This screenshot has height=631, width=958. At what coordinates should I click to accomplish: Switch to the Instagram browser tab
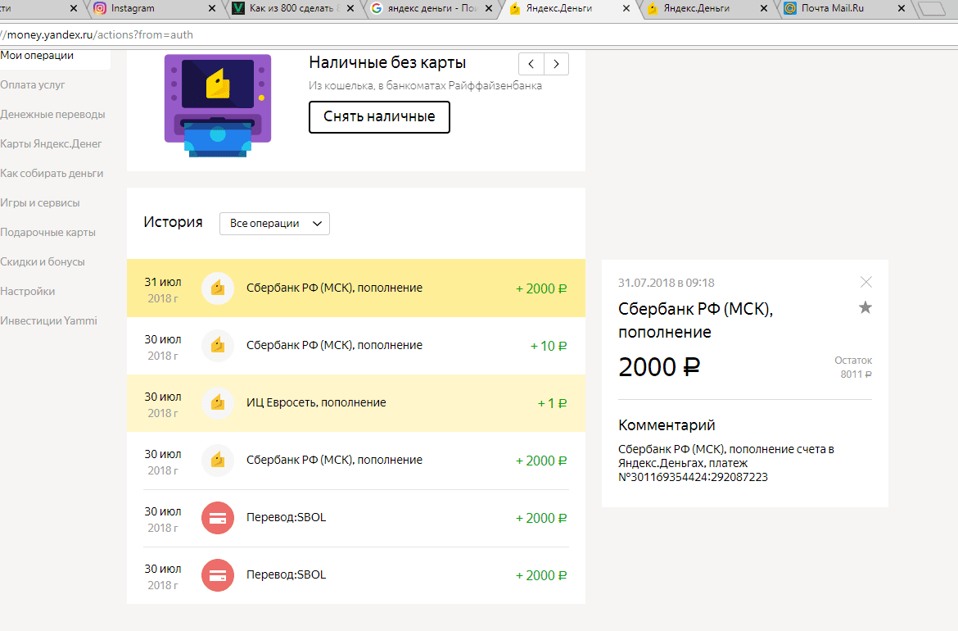pyautogui.click(x=133, y=9)
